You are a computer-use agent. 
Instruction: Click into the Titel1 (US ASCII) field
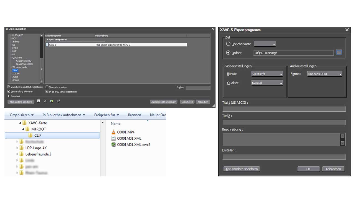284,109
